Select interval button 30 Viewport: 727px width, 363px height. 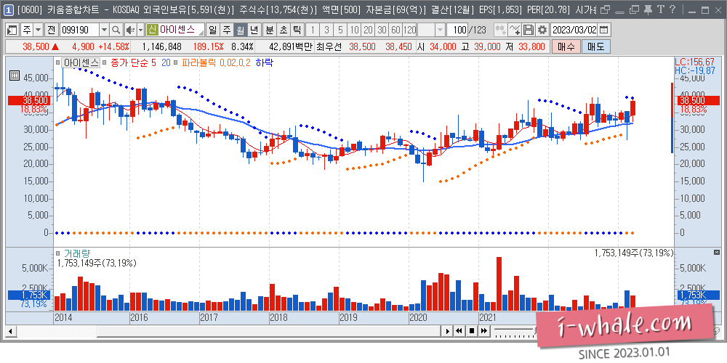382,30
